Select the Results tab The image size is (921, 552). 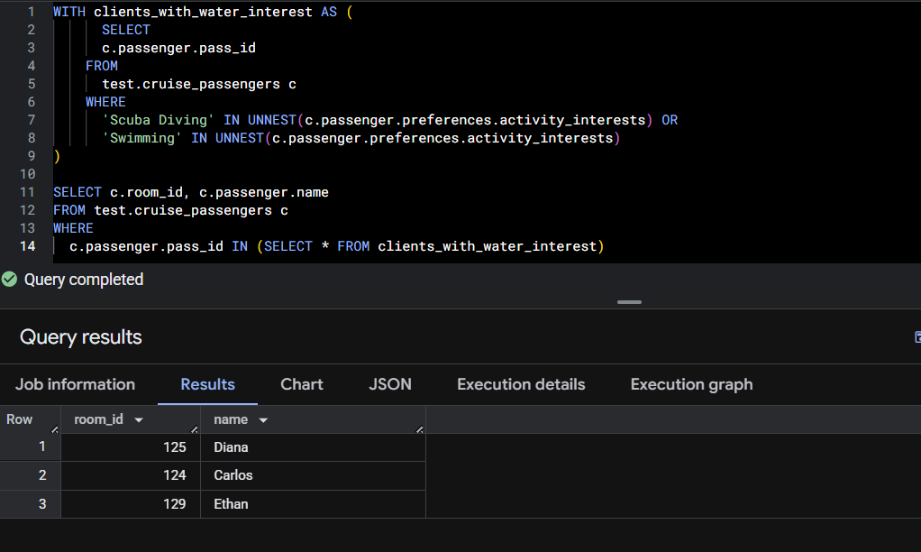pyautogui.click(x=207, y=384)
